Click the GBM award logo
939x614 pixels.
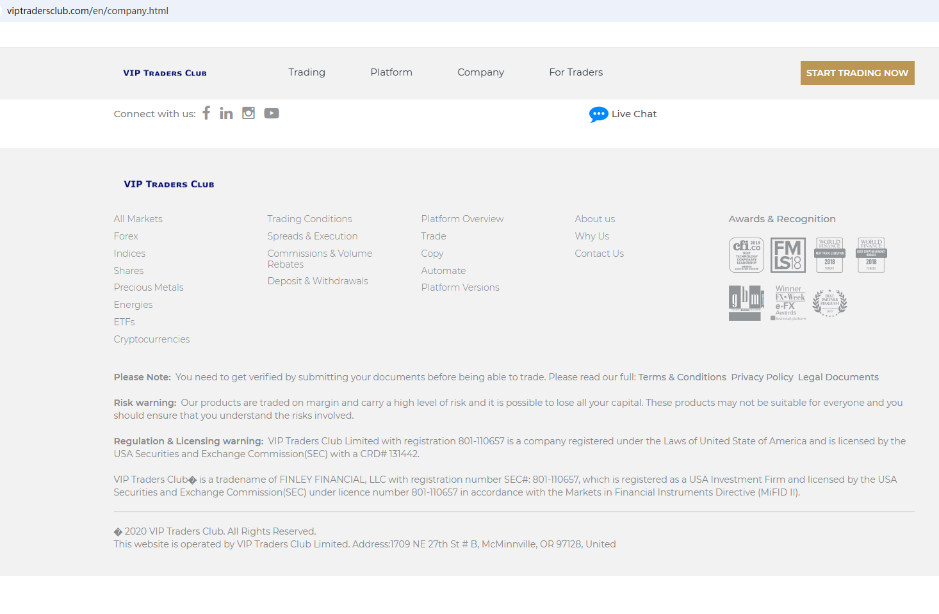tap(746, 303)
